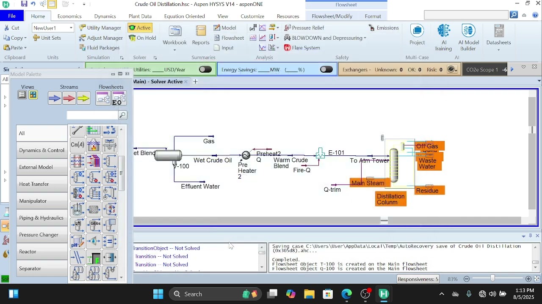
Task: Switch to the Dynamics ribbon tab
Action: click(x=105, y=16)
